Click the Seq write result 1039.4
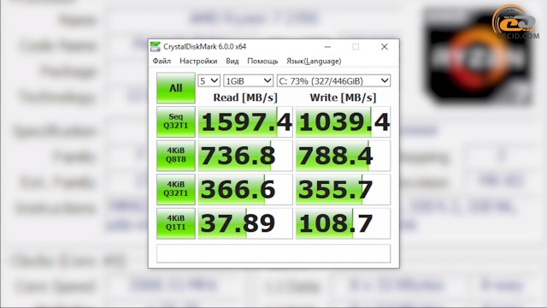Viewport: 547px width, 308px height. click(343, 121)
